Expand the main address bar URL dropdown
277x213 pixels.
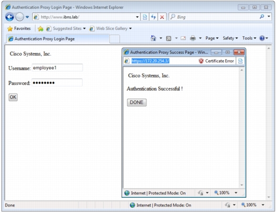[x=138, y=17]
